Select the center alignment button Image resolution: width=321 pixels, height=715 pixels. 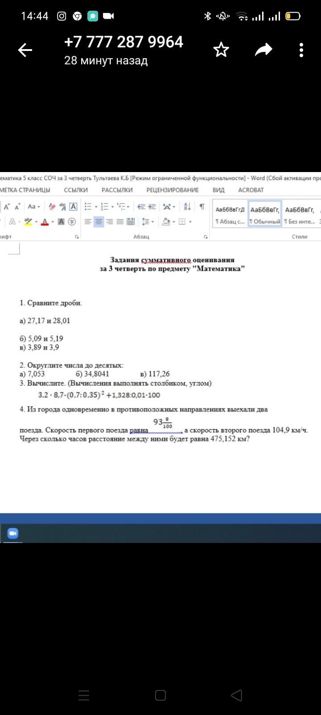click(x=99, y=221)
